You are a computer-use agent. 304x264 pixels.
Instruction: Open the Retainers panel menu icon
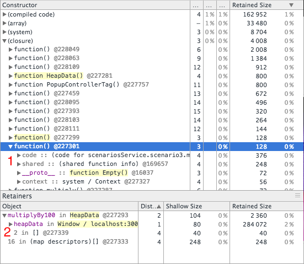click(297, 196)
